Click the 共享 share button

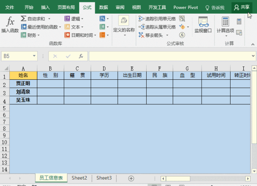point(242,7)
